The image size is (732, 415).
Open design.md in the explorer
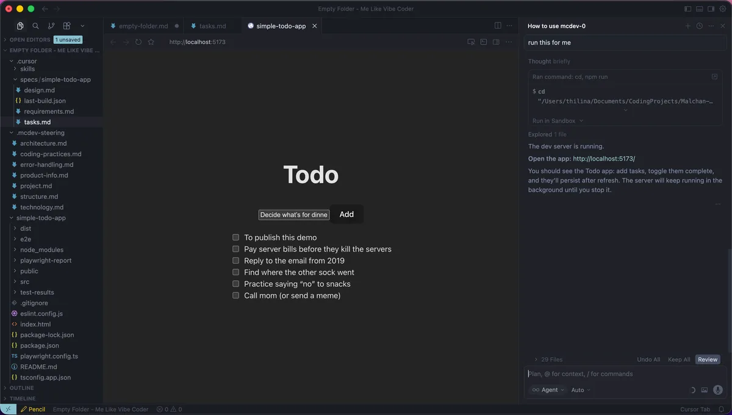(39, 90)
